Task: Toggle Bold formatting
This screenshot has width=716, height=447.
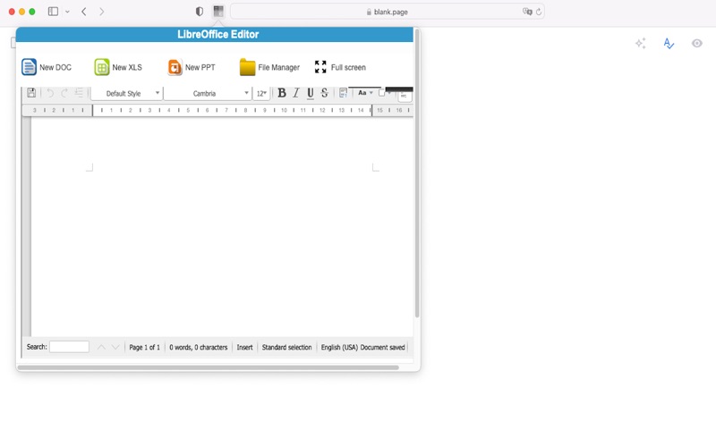Action: (282, 93)
